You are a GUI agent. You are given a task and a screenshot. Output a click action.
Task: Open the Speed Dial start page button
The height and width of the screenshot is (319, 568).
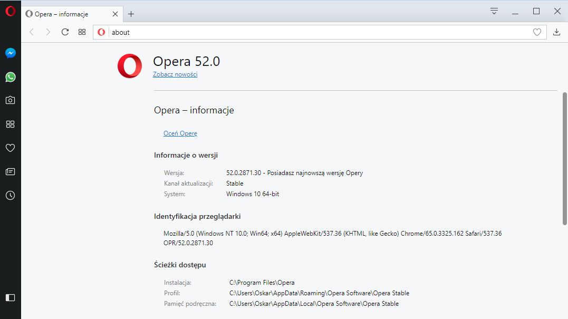tap(82, 32)
